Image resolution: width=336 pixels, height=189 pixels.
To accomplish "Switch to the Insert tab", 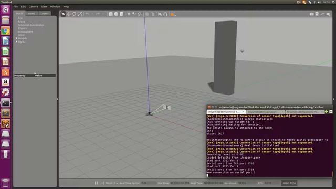I will tap(31, 13).
